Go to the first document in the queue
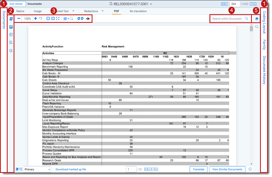Screen dimensions: 272x177 click(x=223, y=4)
